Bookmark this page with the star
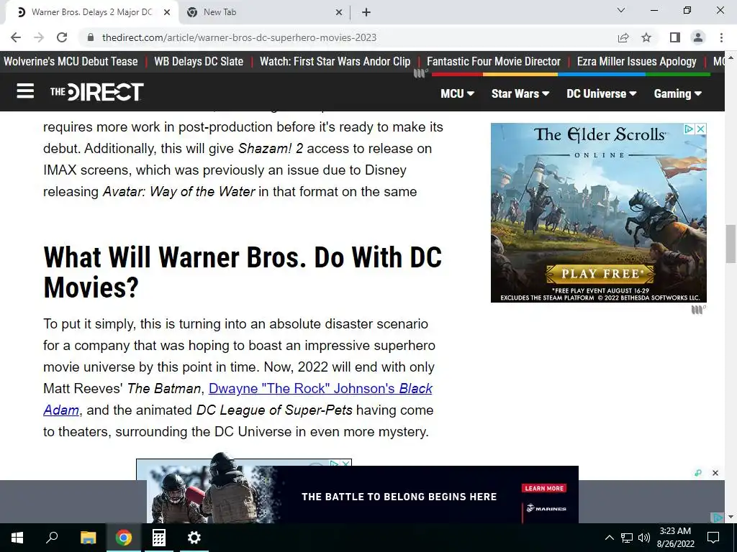Viewport: 737px width, 552px height. (647, 37)
